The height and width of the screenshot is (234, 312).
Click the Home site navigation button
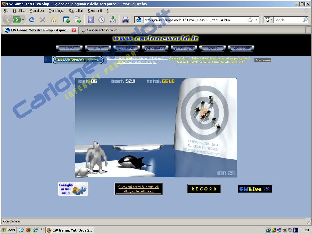point(69,48)
